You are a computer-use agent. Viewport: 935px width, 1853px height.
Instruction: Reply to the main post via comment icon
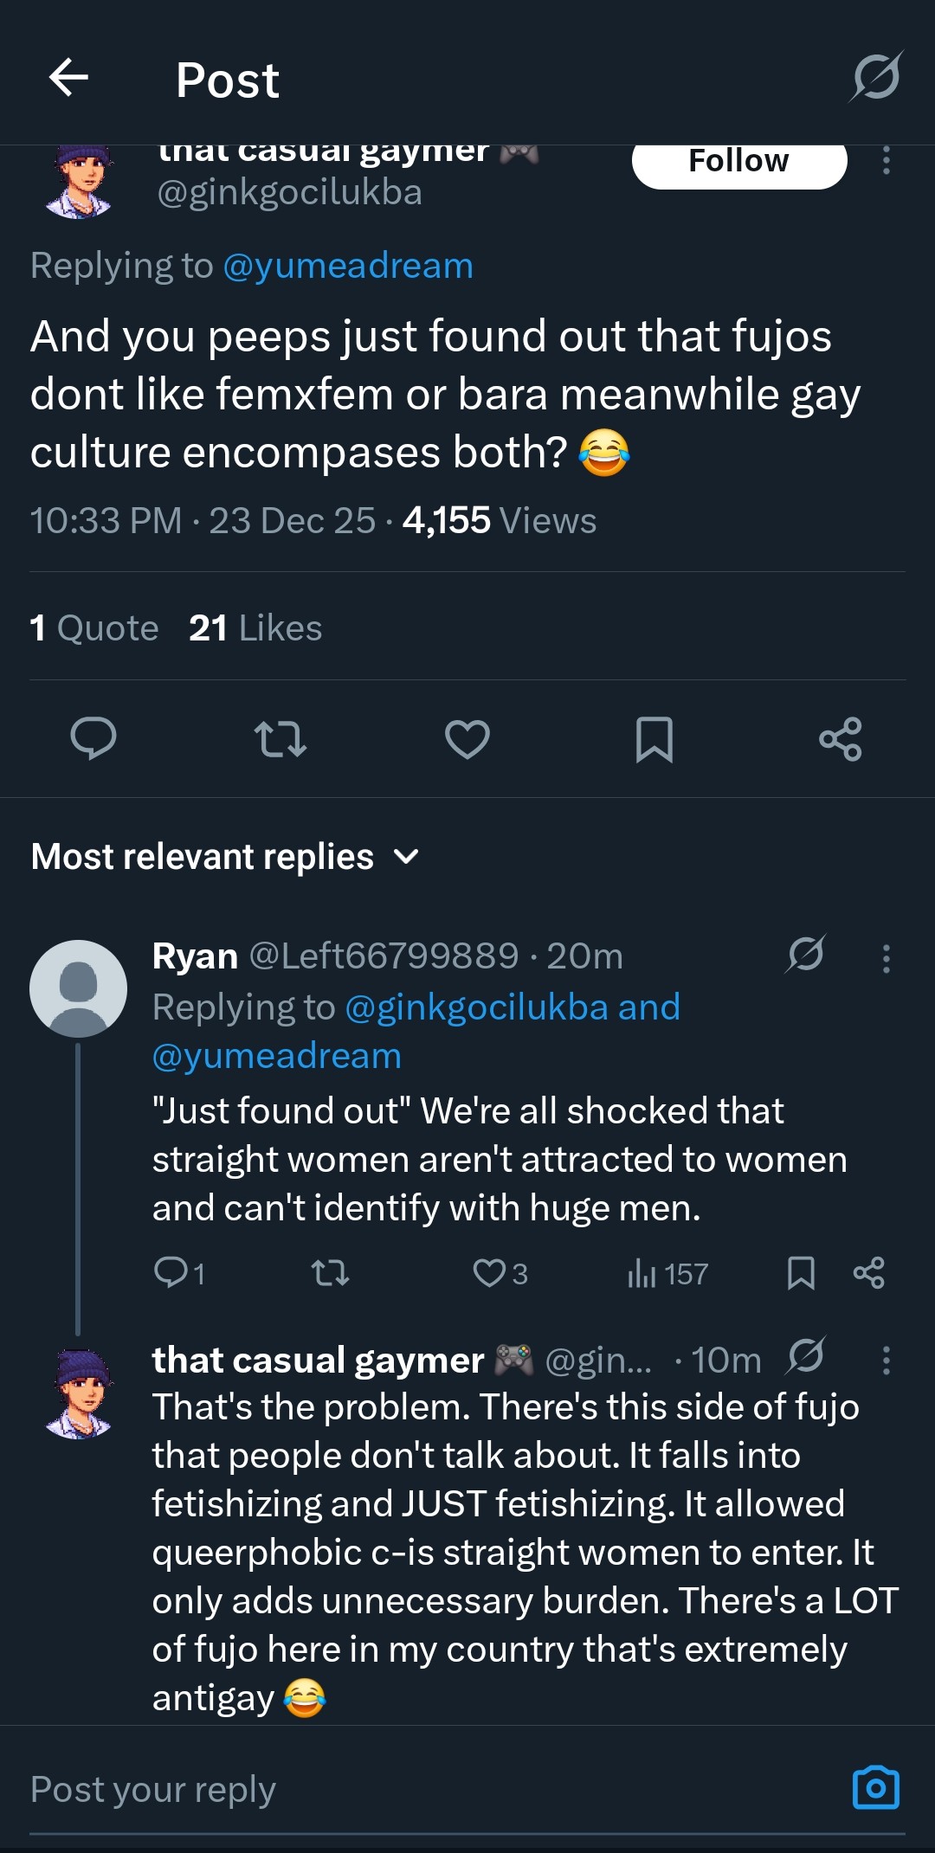93,739
